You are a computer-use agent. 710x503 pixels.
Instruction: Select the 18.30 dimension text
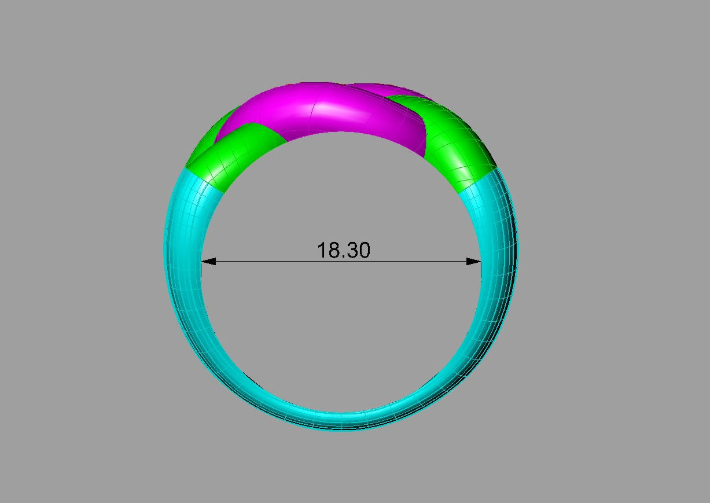coord(343,250)
